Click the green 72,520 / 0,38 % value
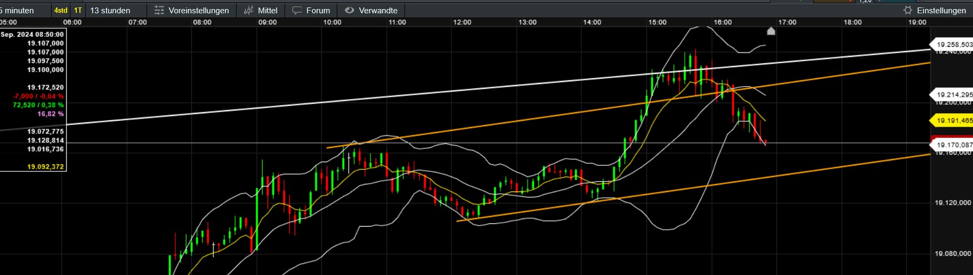This screenshot has height=275, width=973. [38, 105]
